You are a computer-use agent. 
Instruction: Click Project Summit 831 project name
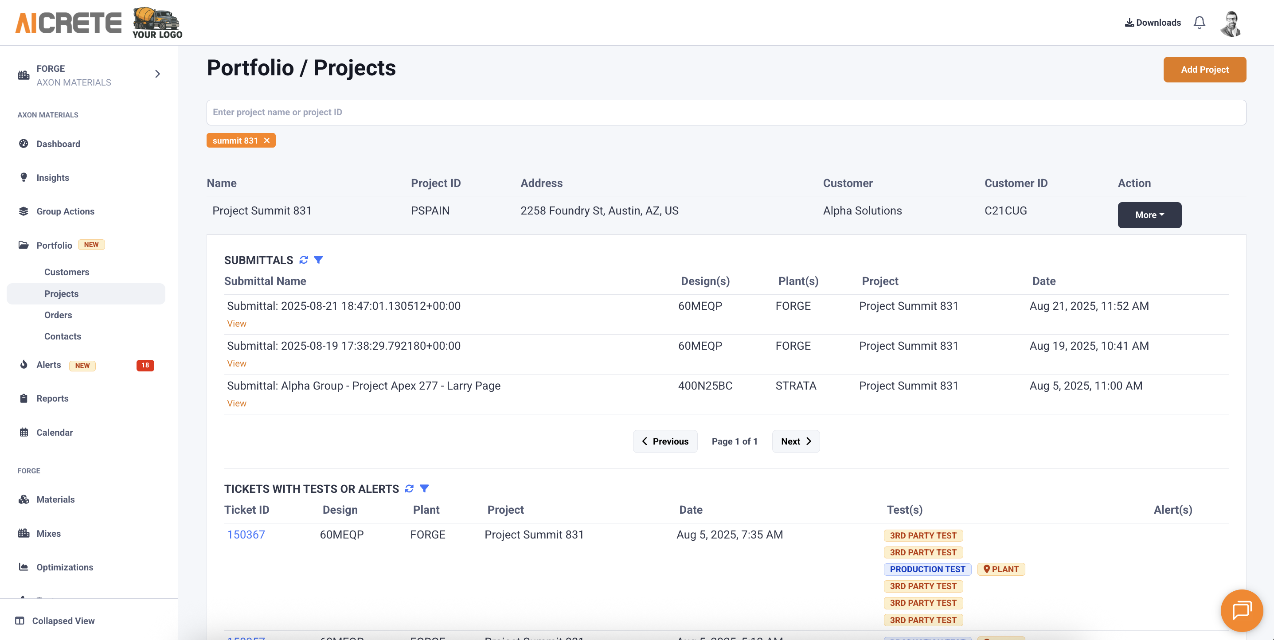point(262,211)
